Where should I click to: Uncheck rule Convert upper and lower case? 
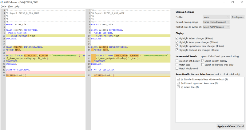click(178, 83)
